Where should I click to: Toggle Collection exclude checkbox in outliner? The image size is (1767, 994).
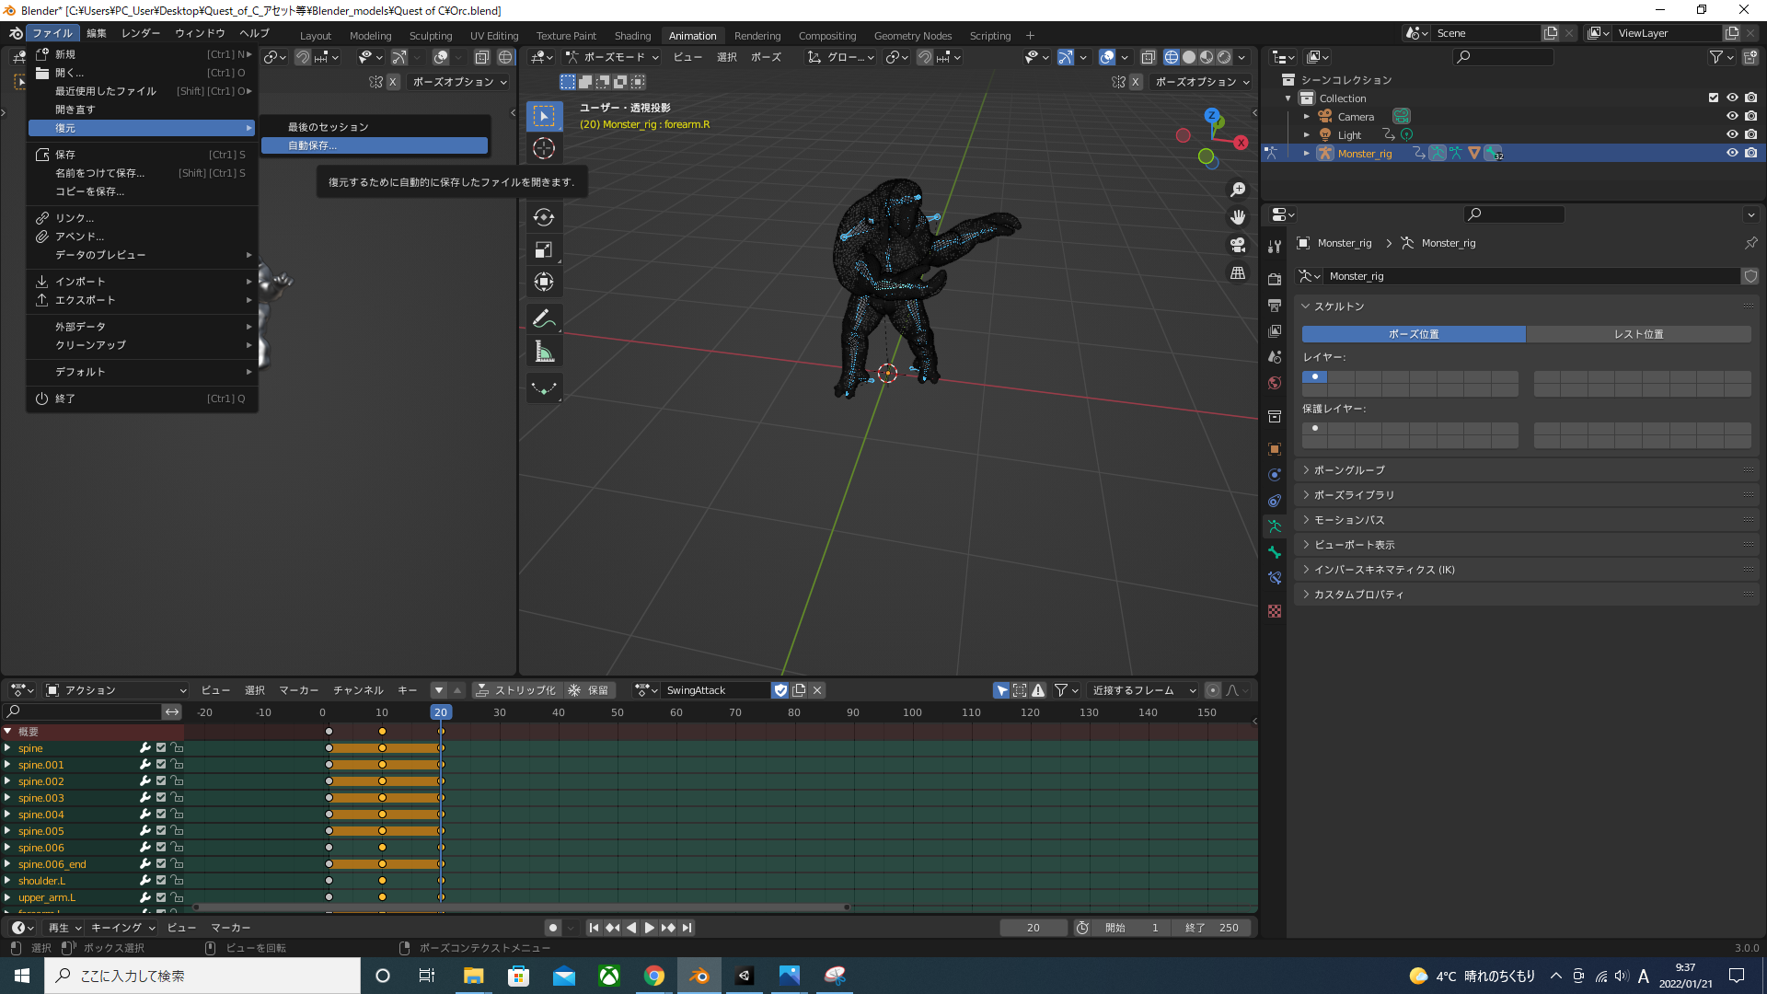(x=1714, y=98)
